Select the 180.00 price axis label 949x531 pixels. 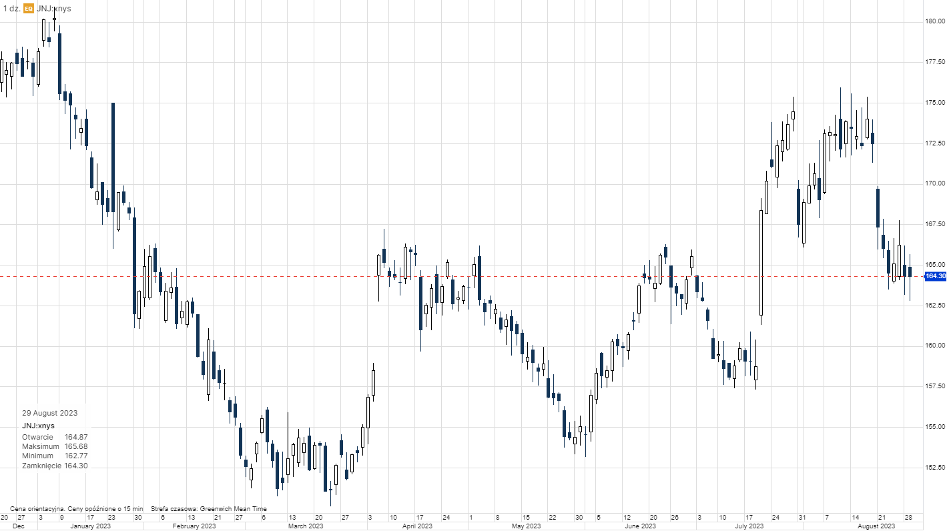point(934,21)
